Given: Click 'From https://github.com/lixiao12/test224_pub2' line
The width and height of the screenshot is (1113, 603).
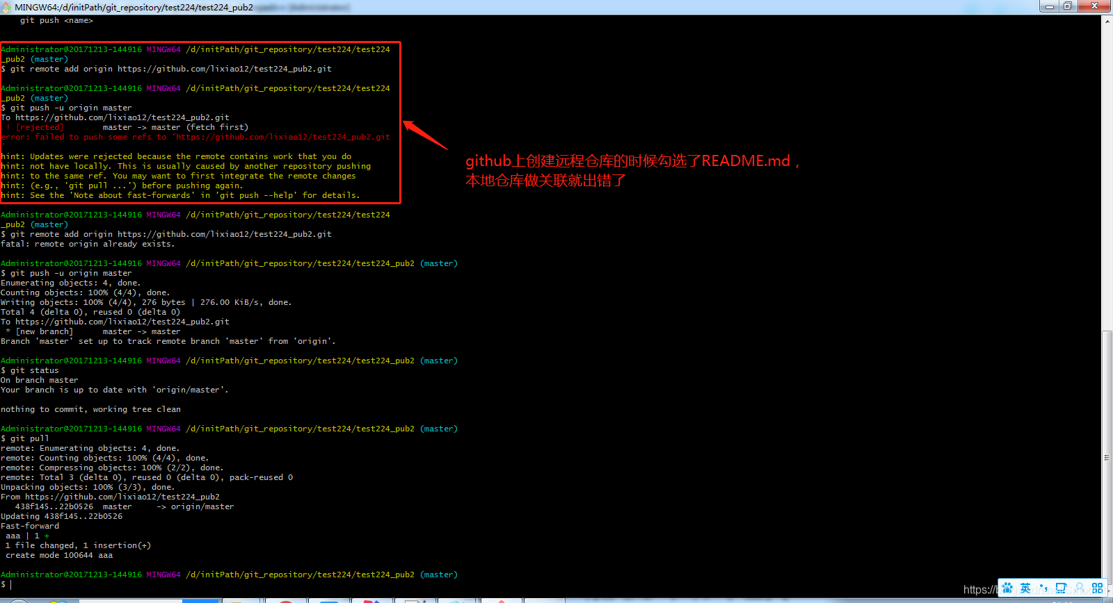Looking at the screenshot, I should pos(110,497).
